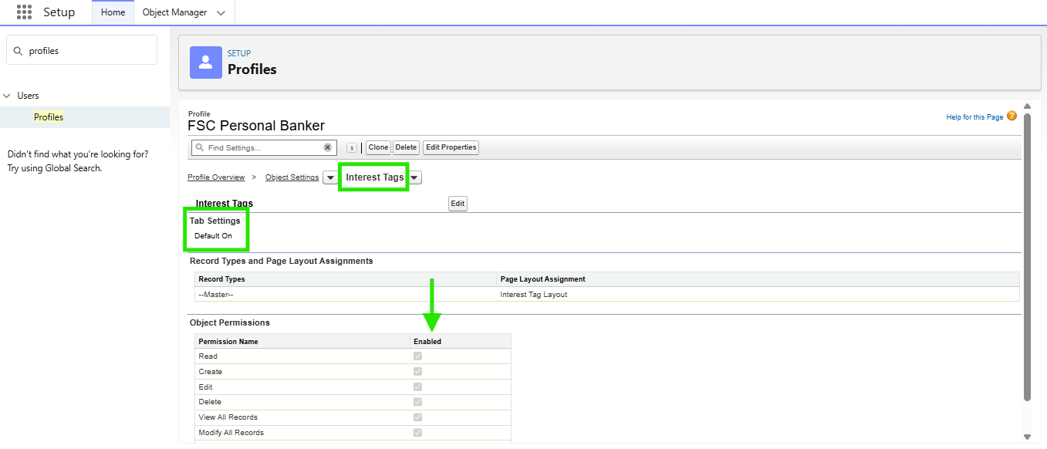Click the scroll down arrow of the page
The image size is (1047, 449).
coord(1026,437)
